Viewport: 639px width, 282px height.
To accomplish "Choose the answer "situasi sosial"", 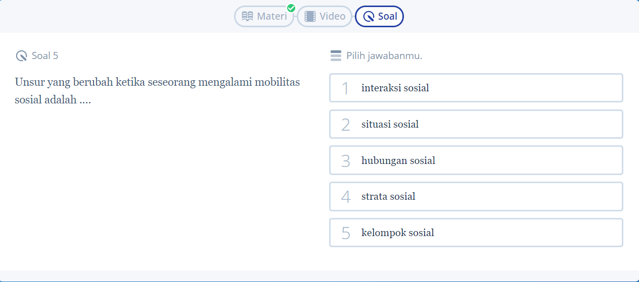I will point(390,124).
